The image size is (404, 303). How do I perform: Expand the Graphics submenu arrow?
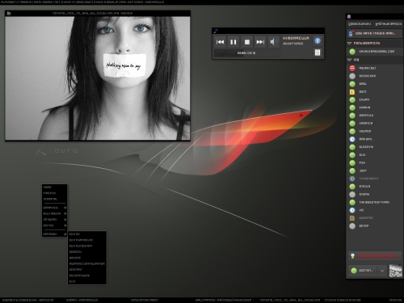point(65,208)
